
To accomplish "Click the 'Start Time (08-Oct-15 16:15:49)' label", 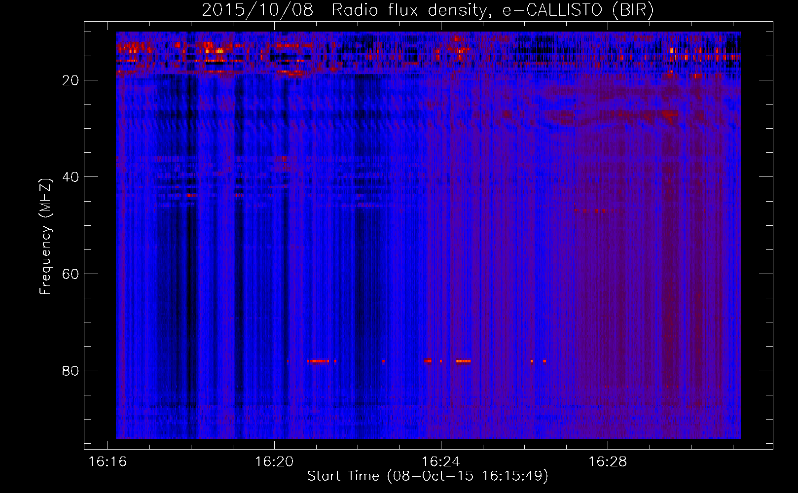I will pos(428,476).
